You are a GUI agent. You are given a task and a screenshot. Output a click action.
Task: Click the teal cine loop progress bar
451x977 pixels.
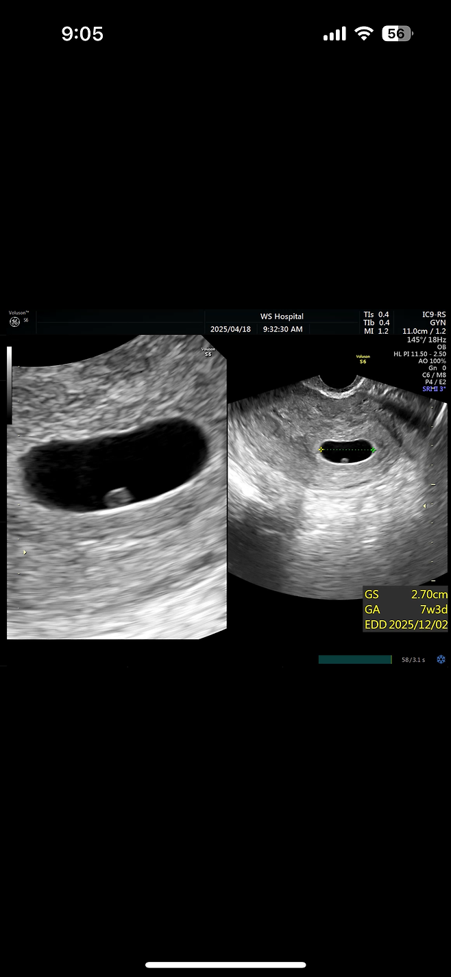pos(355,659)
